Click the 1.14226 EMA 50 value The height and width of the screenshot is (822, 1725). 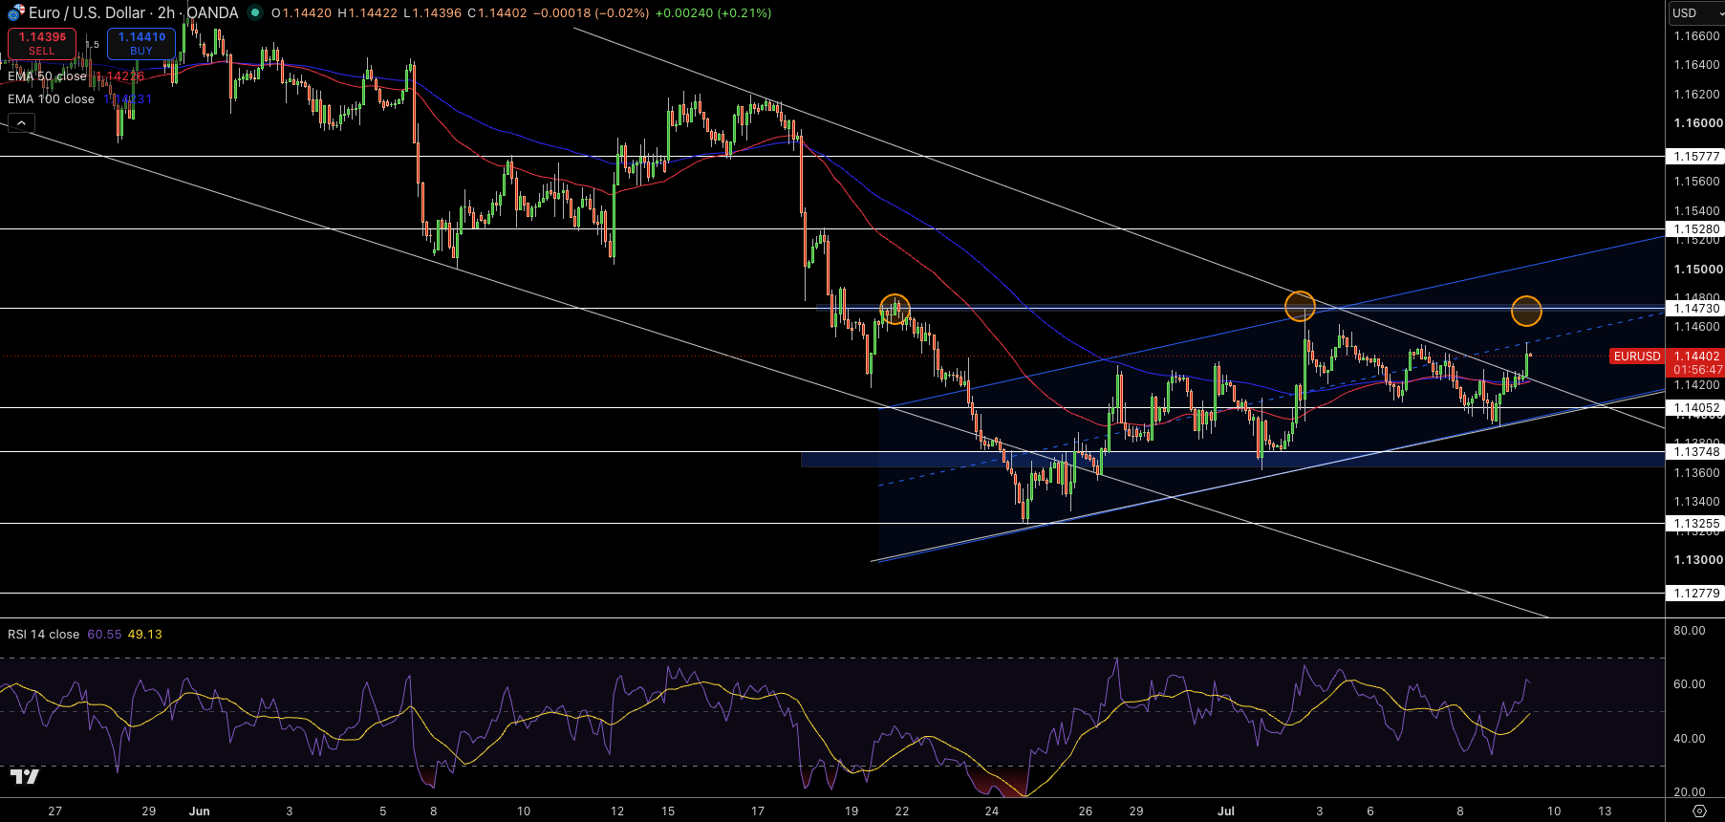pos(120,76)
